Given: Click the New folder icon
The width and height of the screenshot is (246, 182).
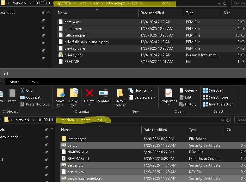Looking at the screenshot, I should point(120,93).
